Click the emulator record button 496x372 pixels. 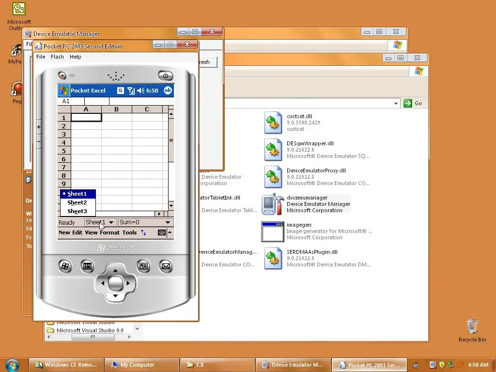click(x=62, y=75)
